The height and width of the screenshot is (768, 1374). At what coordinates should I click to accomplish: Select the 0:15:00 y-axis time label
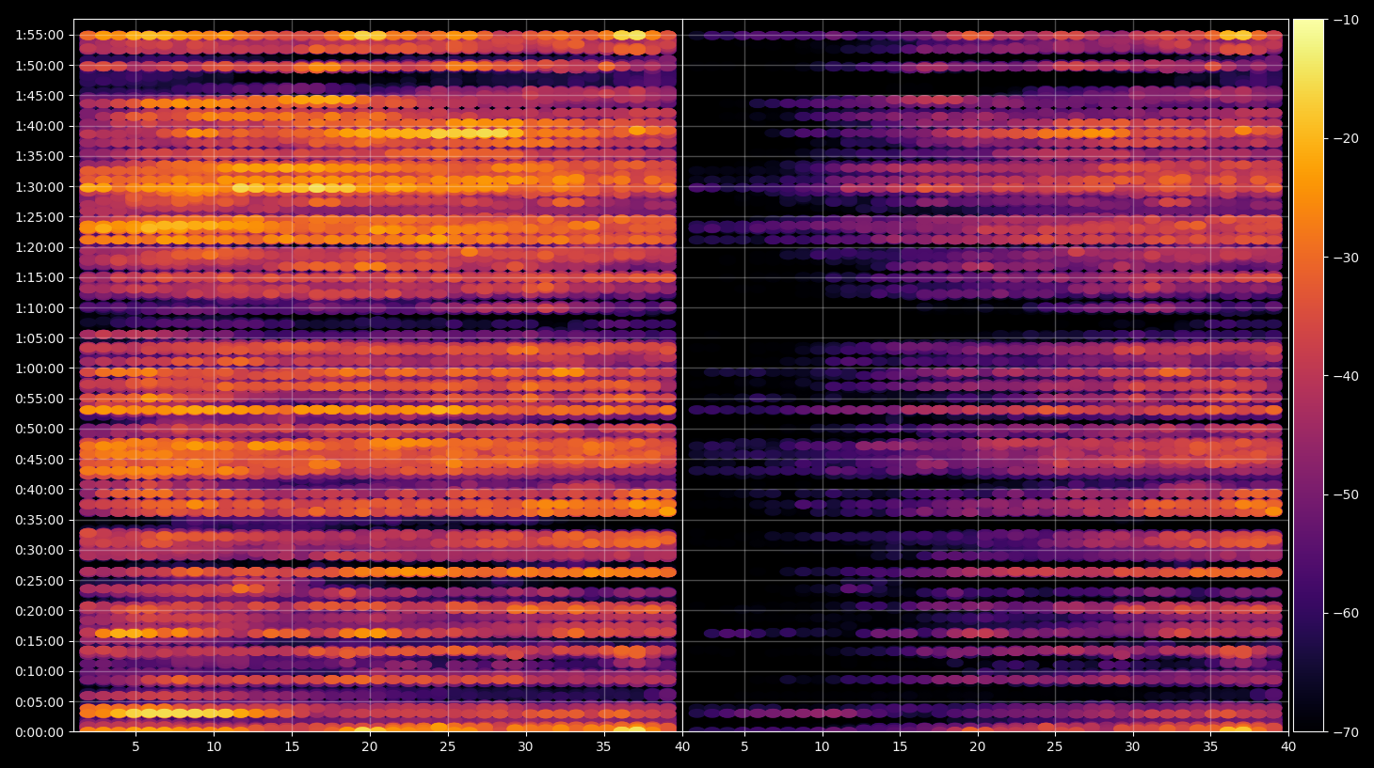pos(40,641)
